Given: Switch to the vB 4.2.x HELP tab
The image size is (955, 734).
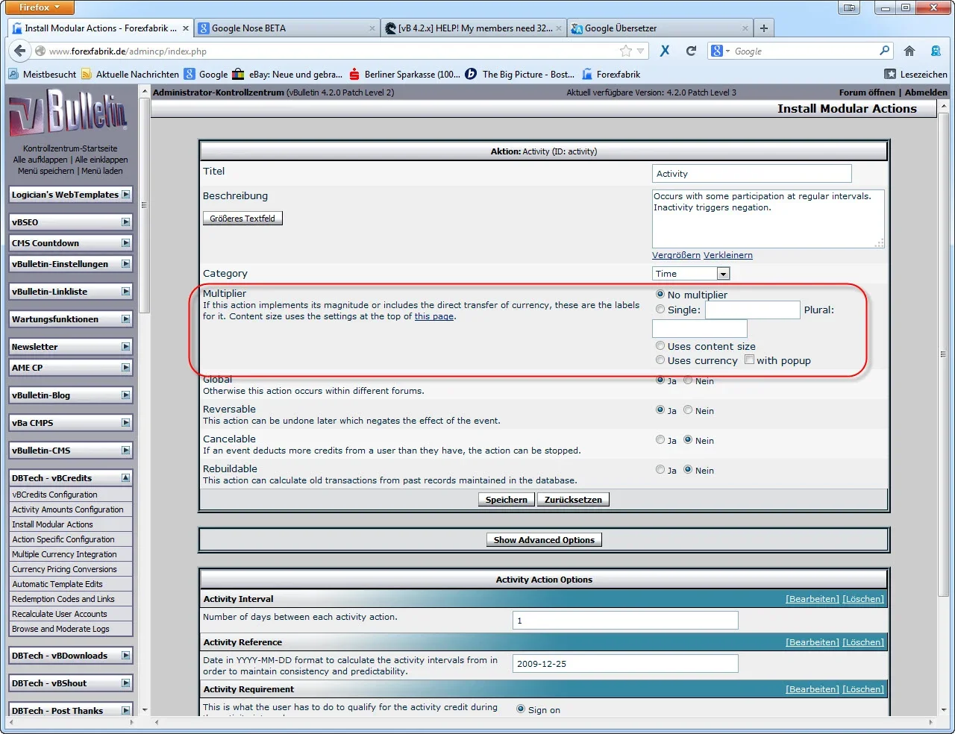Looking at the screenshot, I should click(x=473, y=28).
